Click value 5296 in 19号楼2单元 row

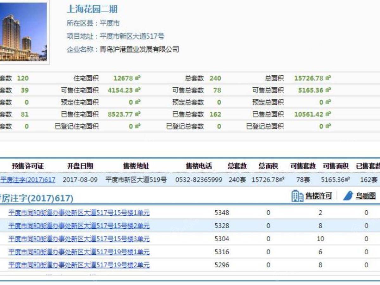coord(222,265)
